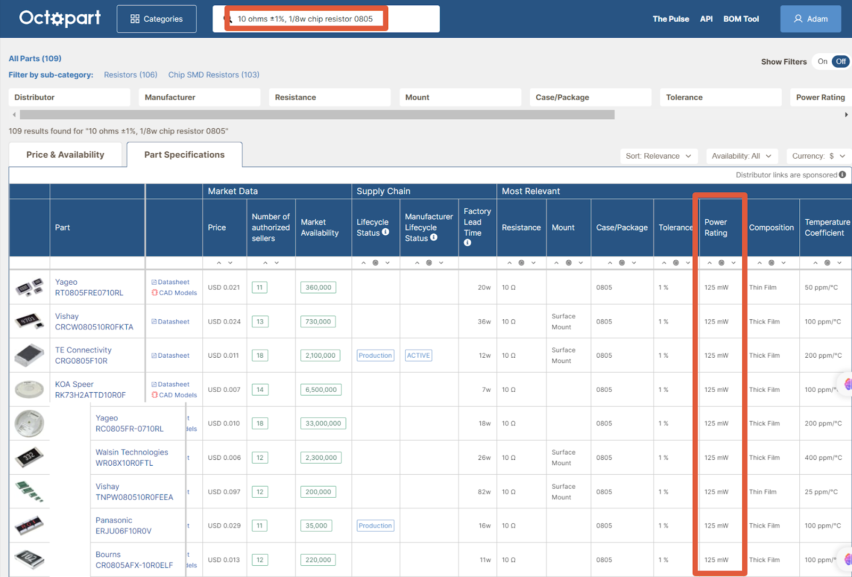Sort Price column ascending with up arrow

tap(219, 263)
